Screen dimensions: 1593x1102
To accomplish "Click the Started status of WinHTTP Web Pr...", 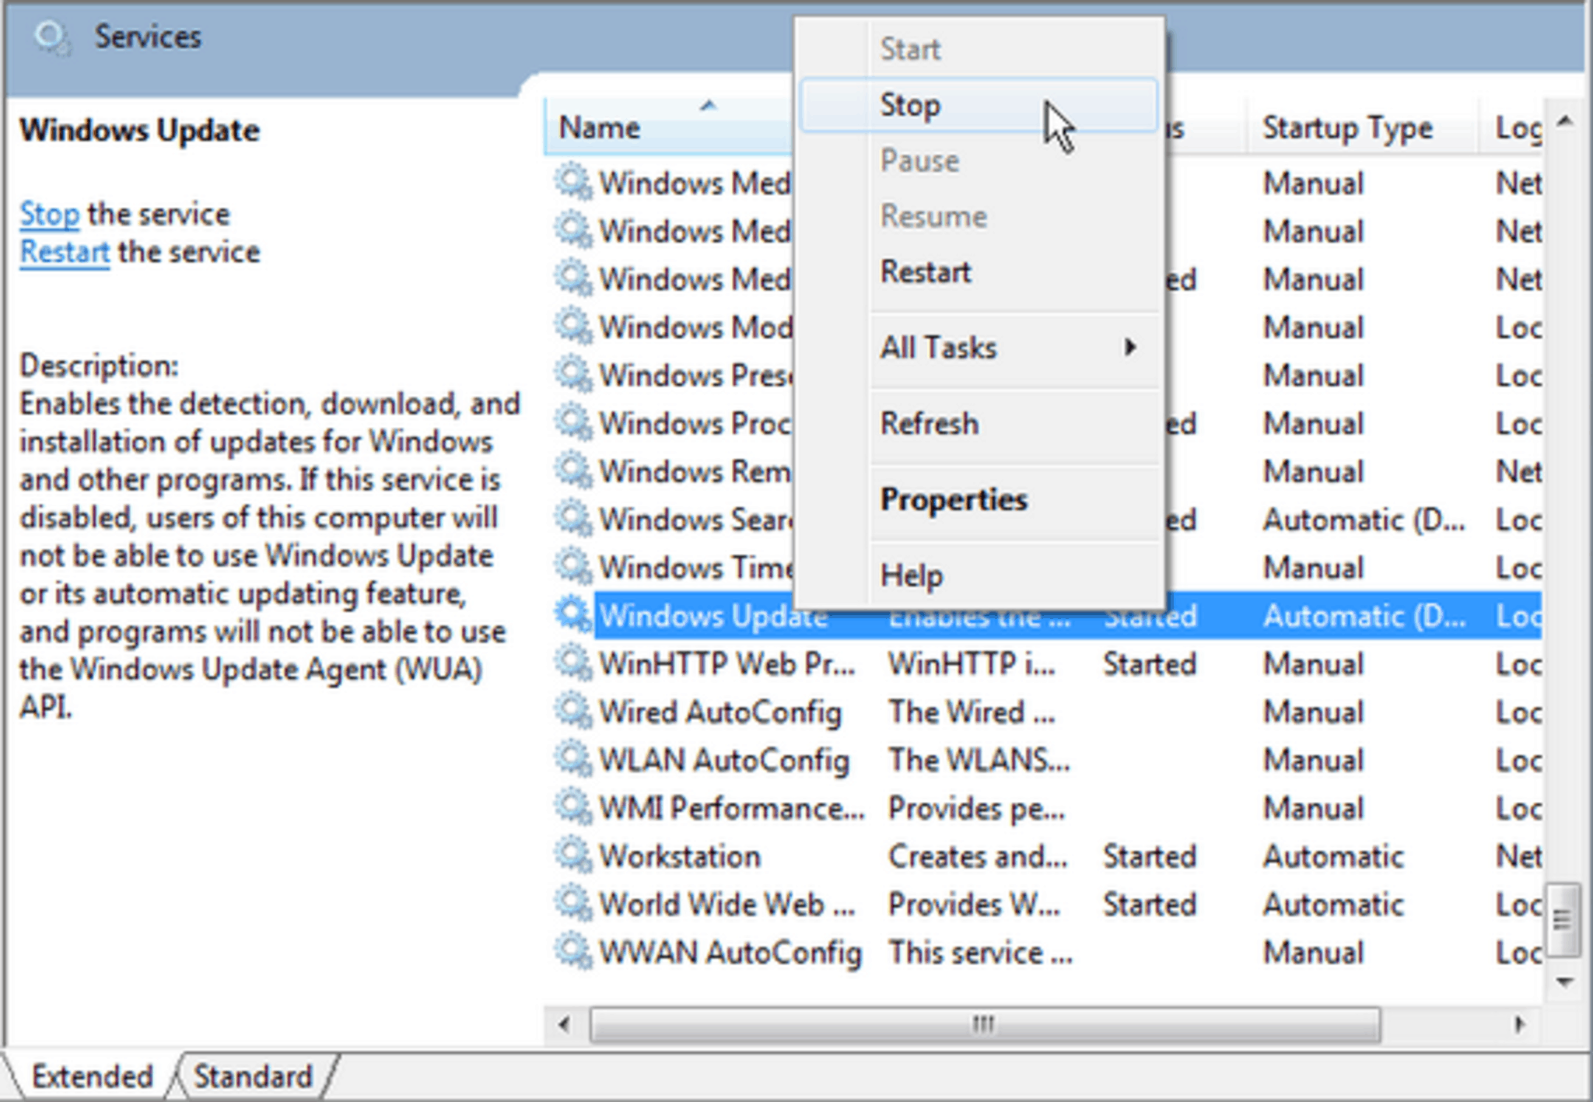I will (1150, 663).
